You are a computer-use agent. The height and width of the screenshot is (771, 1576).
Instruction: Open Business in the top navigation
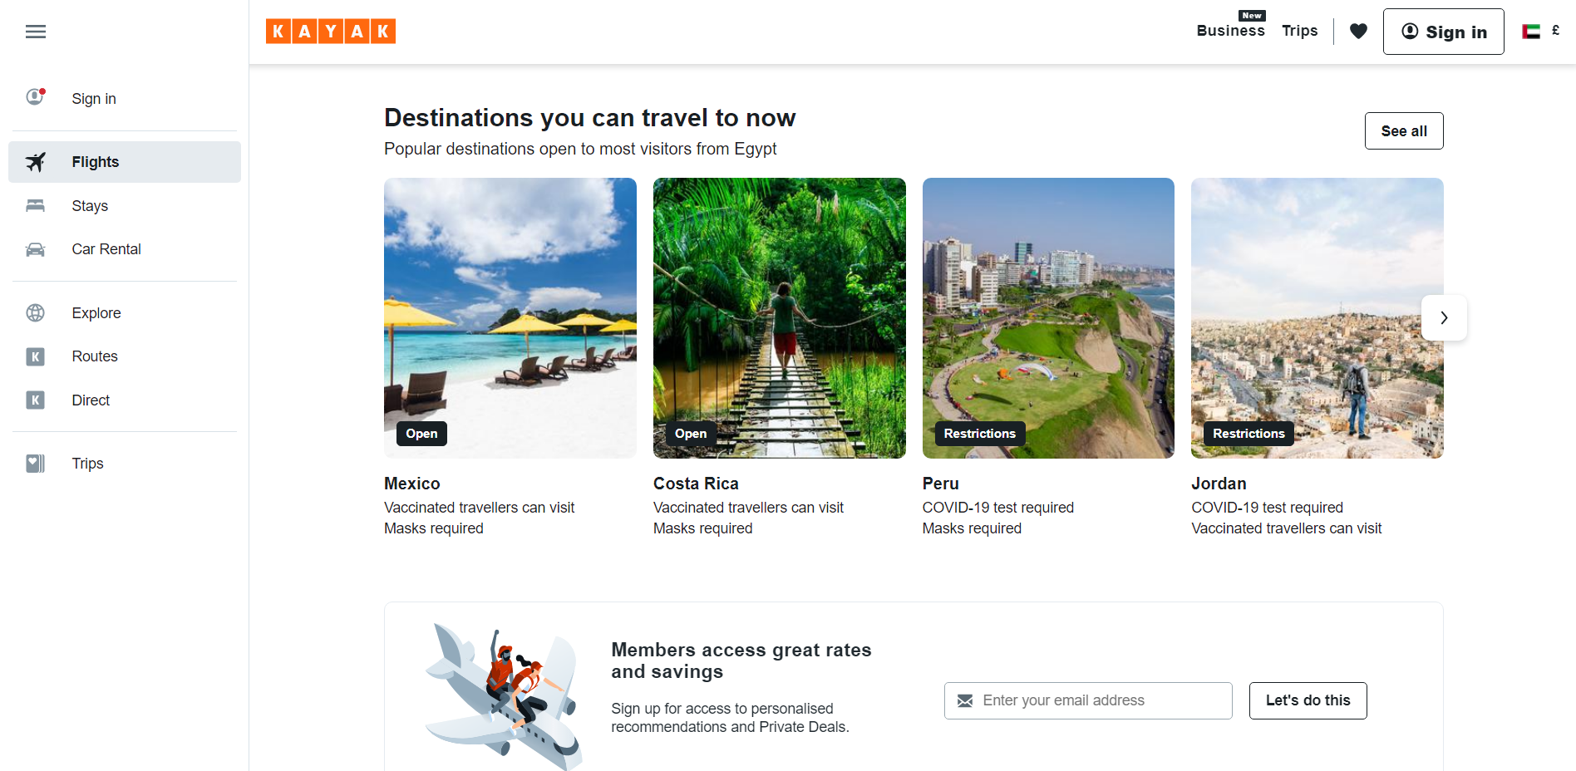[x=1230, y=31]
